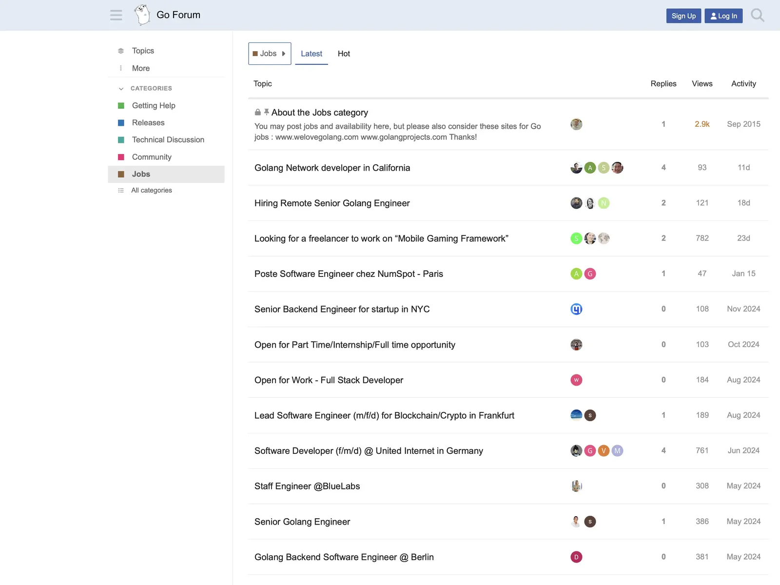The image size is (780, 585).
Task: Click the avatar on Staff Engineer @BlueLabs
Action: tap(576, 486)
